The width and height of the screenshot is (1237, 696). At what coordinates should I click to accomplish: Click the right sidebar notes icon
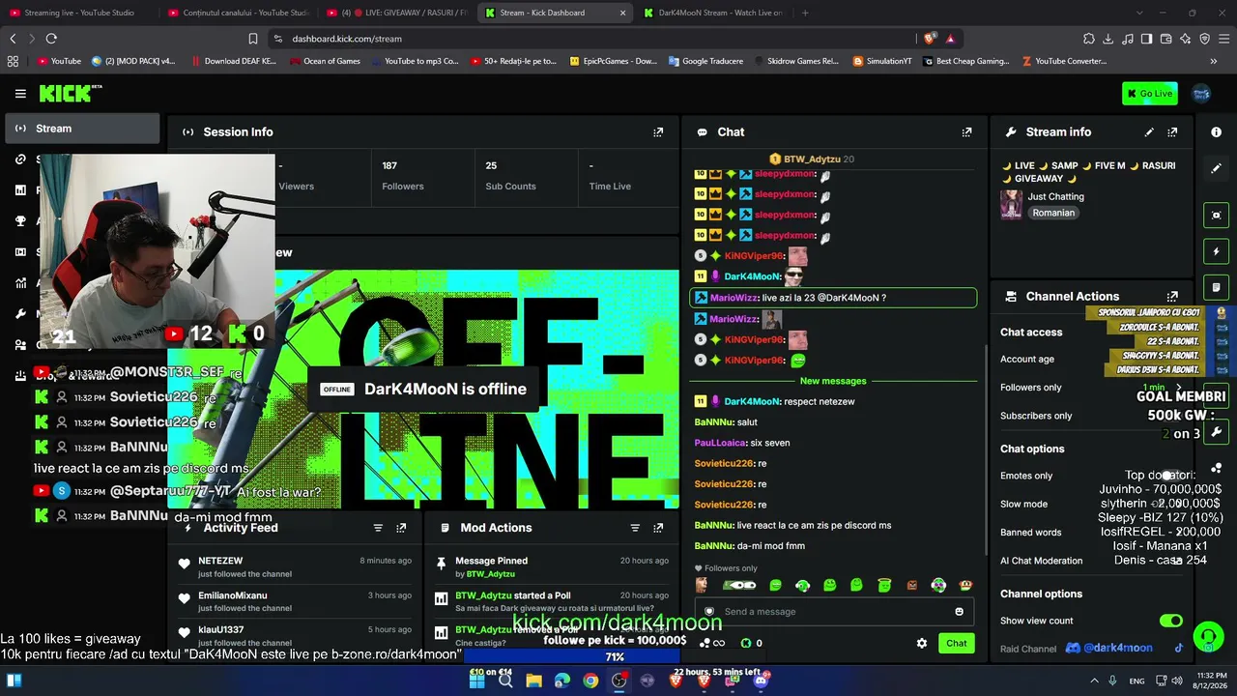[1216, 287]
